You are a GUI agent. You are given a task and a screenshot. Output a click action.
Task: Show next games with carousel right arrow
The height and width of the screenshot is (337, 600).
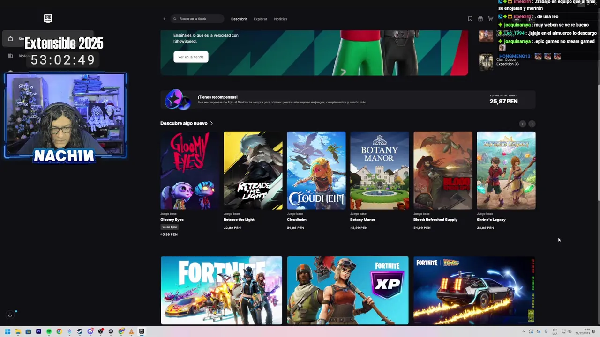[x=532, y=124]
